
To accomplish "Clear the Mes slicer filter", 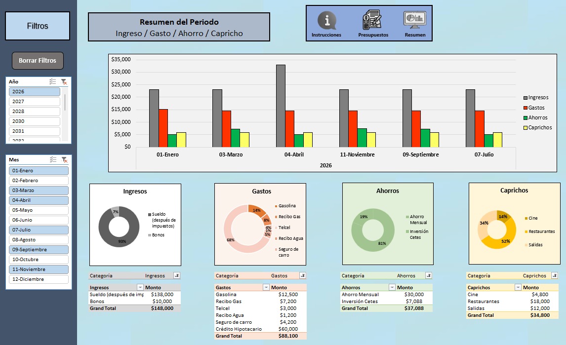I will pos(64,160).
